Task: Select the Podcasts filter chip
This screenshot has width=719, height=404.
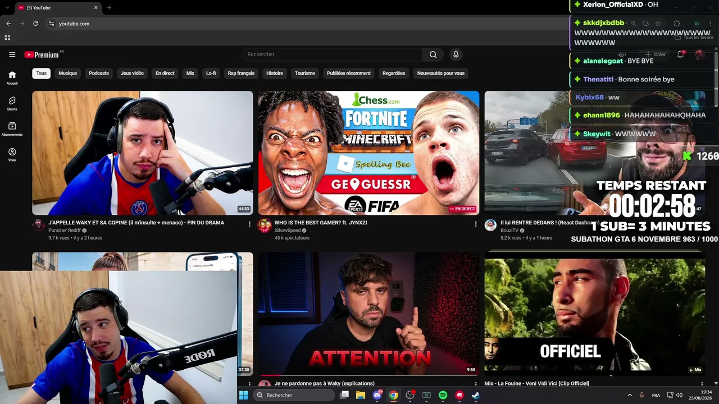Action: pyautogui.click(x=99, y=73)
